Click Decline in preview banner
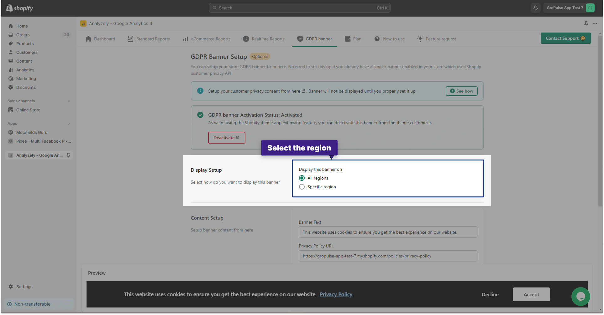 click(490, 294)
